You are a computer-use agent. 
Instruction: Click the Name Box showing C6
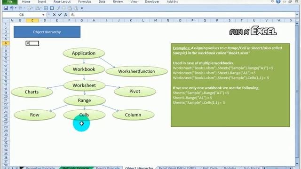[22, 15]
